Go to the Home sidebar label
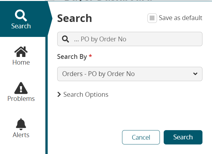The height and width of the screenshot is (154, 212). click(x=21, y=62)
